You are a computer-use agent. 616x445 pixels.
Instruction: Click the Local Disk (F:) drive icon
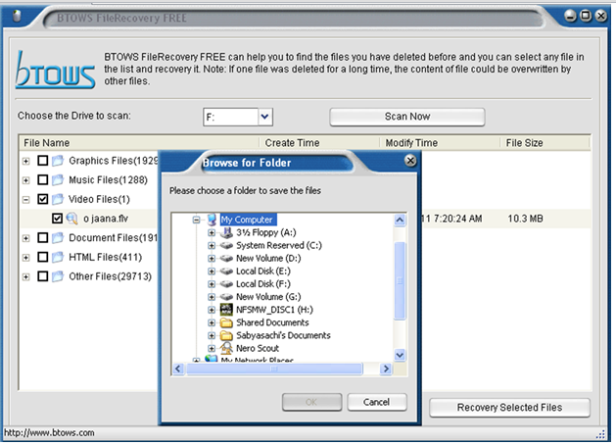tap(226, 284)
